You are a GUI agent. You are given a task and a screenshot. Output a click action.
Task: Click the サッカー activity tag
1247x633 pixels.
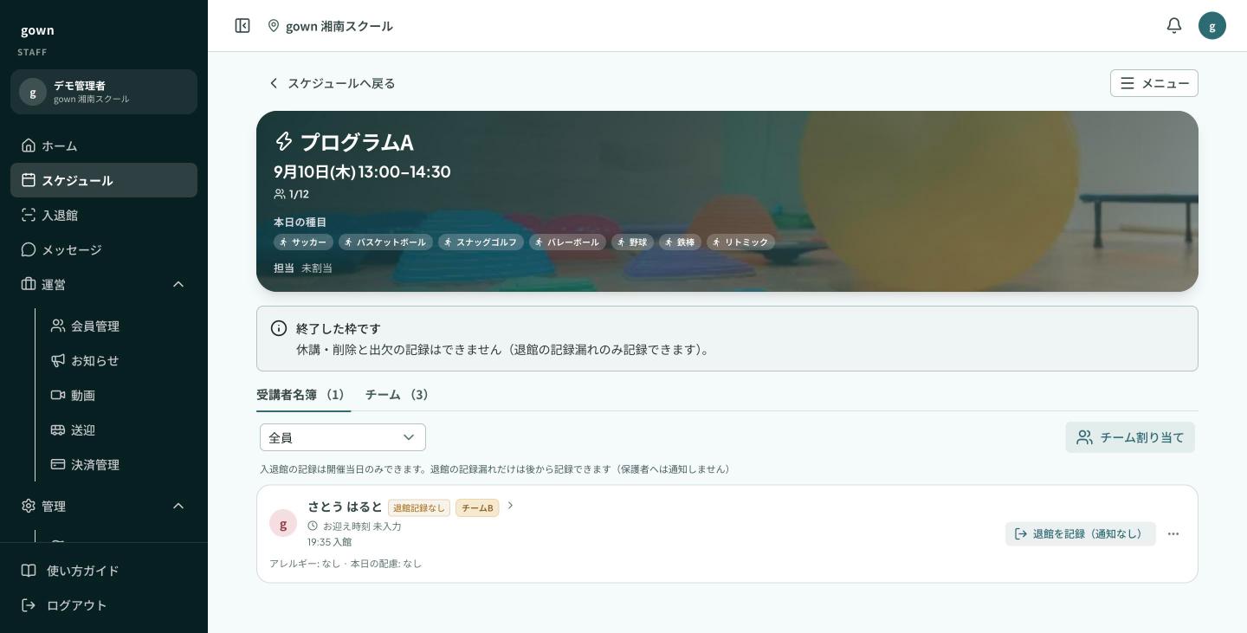[x=303, y=242]
